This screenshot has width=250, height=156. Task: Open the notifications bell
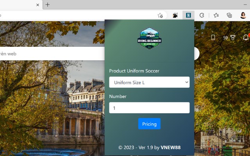click(x=246, y=37)
